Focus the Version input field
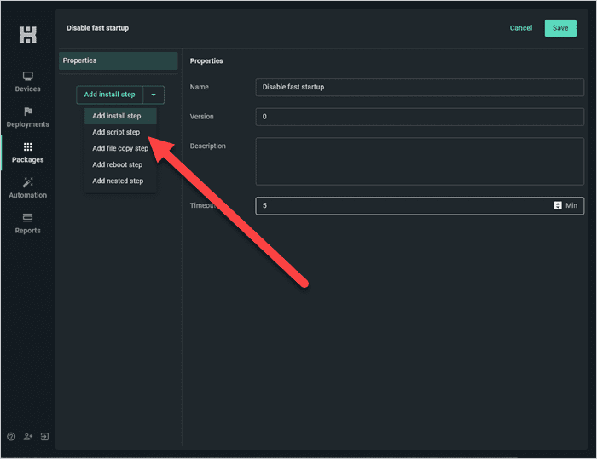This screenshot has width=597, height=459. 420,117
